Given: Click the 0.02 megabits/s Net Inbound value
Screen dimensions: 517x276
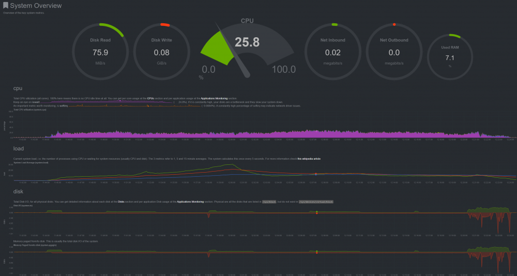Looking at the screenshot, I should pos(332,53).
